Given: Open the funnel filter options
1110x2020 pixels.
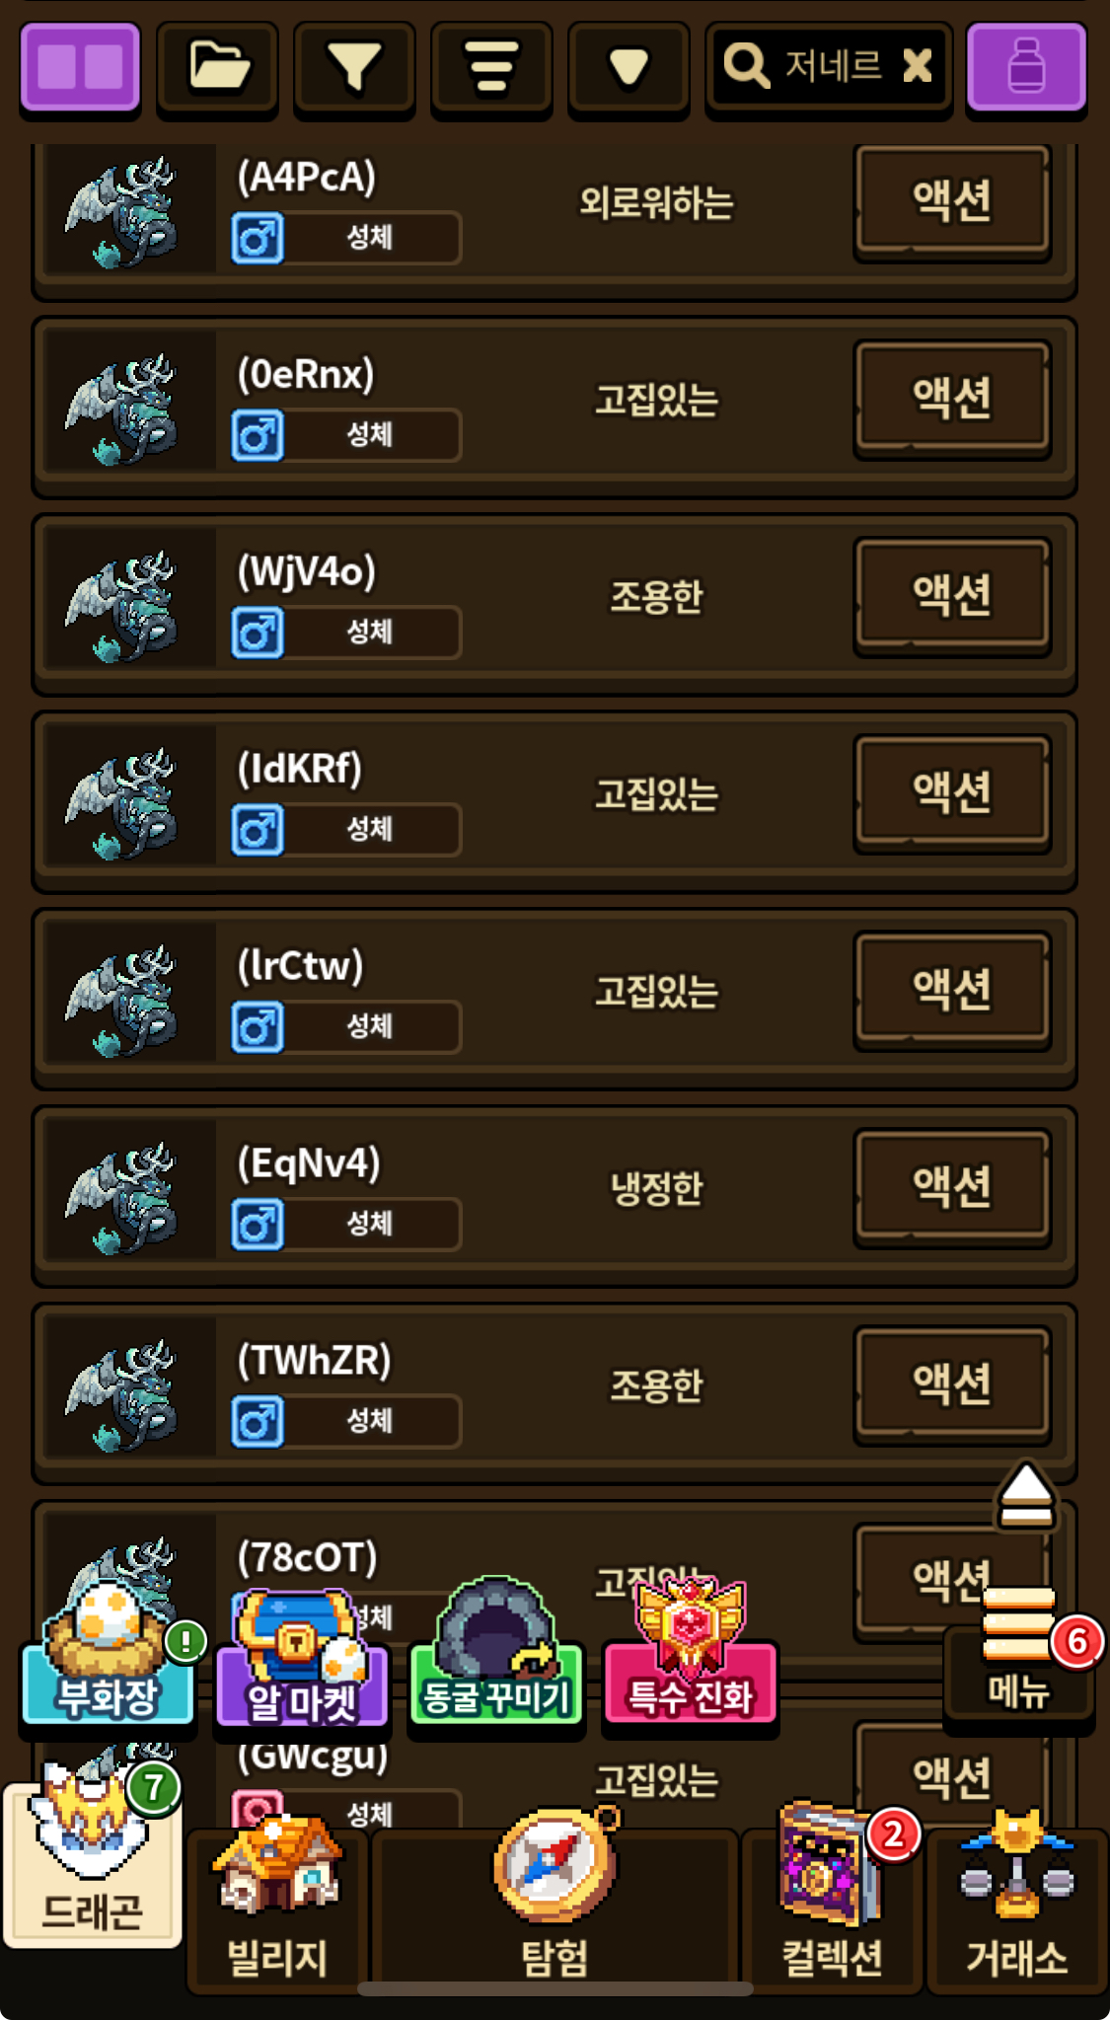Looking at the screenshot, I should pos(354,67).
